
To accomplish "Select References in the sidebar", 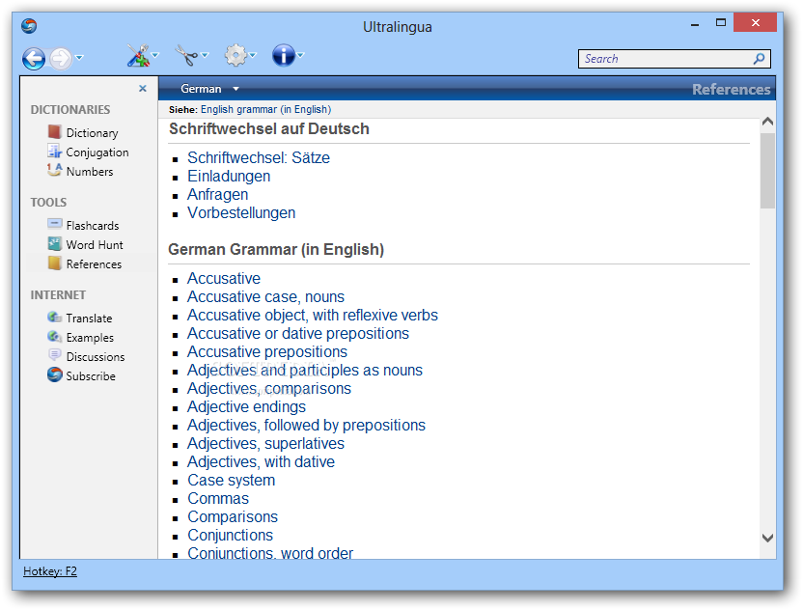I will [x=95, y=264].
